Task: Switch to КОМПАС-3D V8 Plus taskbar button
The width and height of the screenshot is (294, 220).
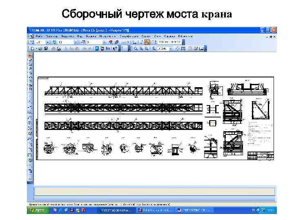Action: (x=116, y=210)
